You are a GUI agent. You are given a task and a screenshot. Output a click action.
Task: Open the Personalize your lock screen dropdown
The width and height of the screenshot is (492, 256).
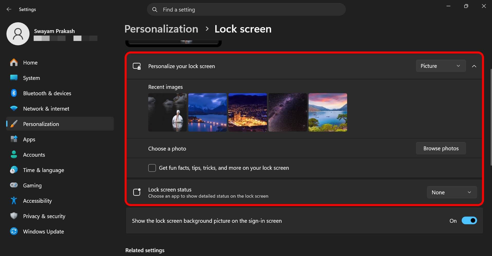440,66
